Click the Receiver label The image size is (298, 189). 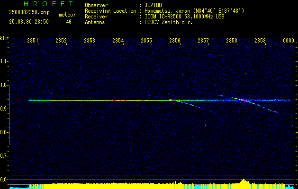[x=96, y=17]
